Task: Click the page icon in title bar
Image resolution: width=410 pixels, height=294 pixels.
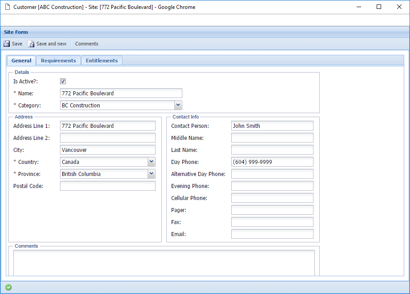Action: tap(8, 7)
